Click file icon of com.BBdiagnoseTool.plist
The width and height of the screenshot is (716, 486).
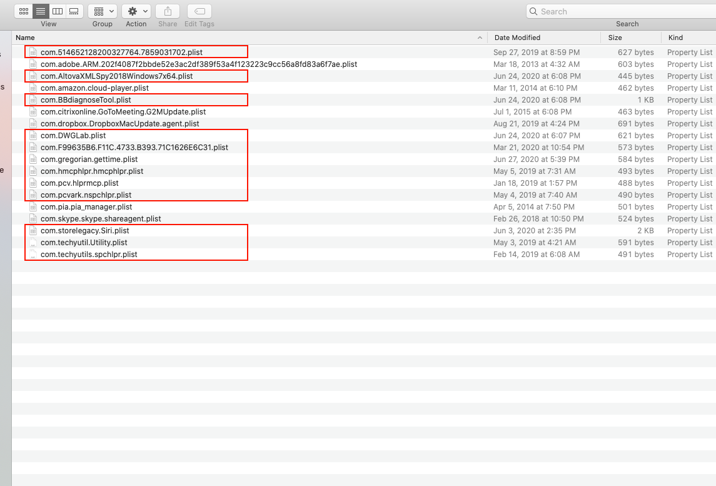(x=33, y=99)
